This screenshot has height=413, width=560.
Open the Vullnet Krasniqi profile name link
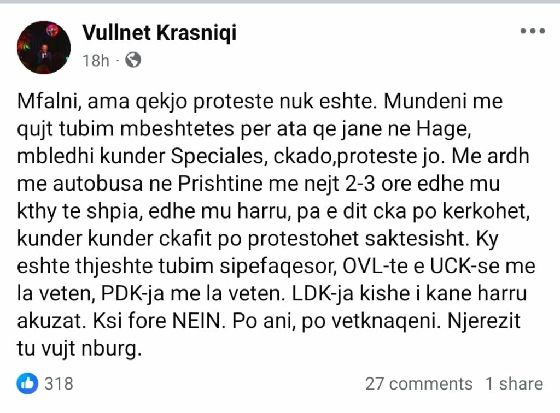(159, 33)
